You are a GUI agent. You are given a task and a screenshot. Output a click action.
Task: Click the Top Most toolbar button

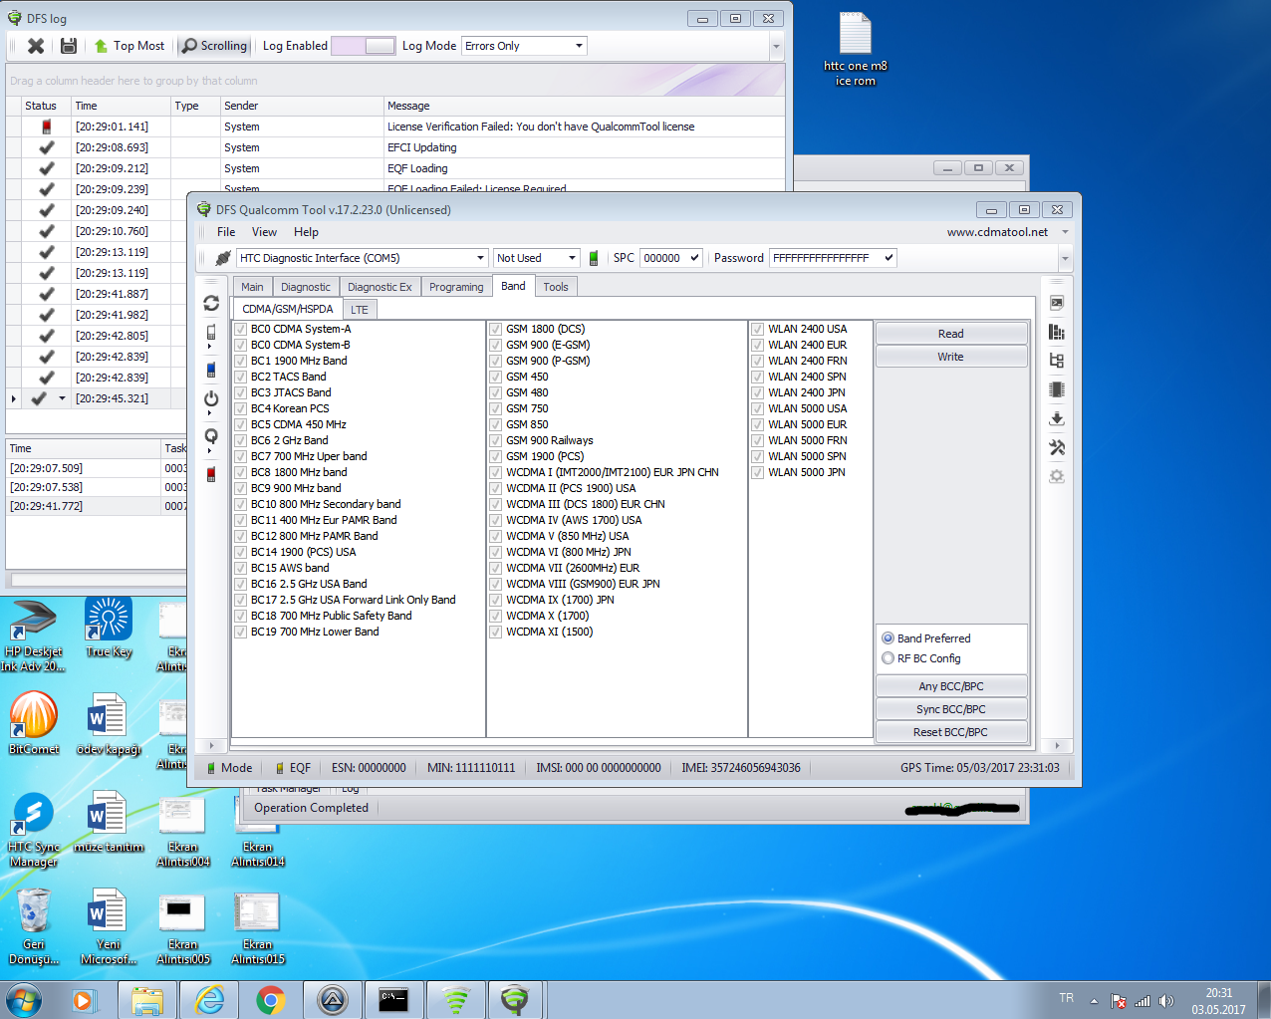(129, 46)
